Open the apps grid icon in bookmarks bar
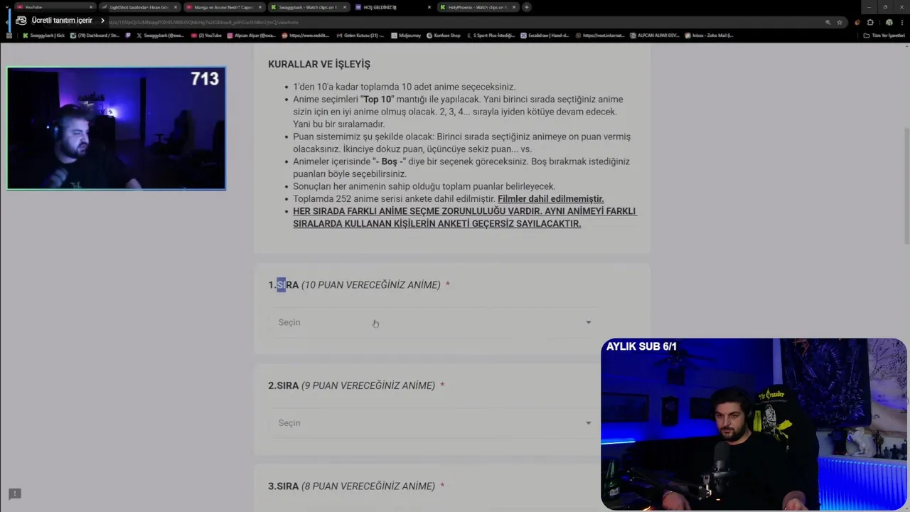This screenshot has width=910, height=512. [9, 35]
